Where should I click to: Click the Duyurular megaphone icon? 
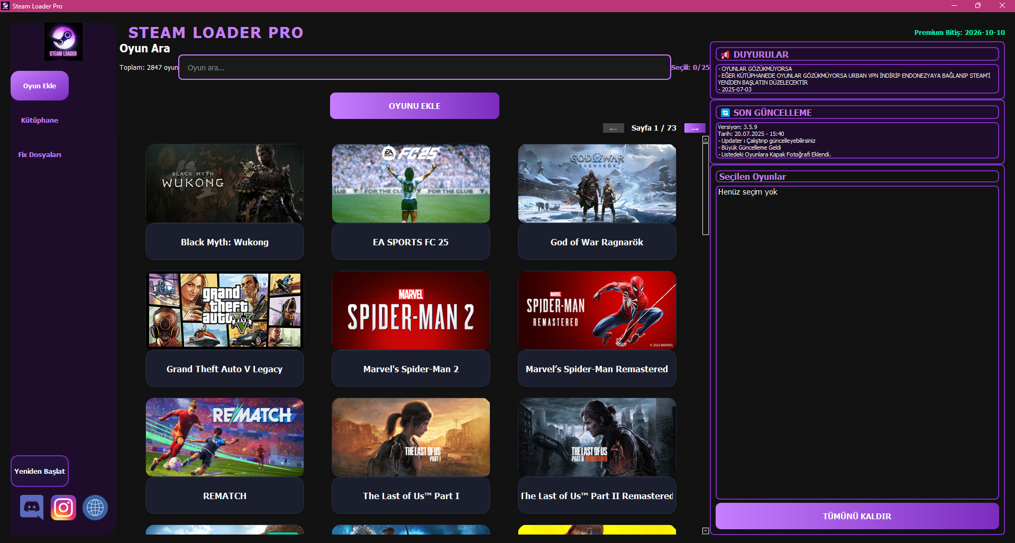[x=725, y=54]
